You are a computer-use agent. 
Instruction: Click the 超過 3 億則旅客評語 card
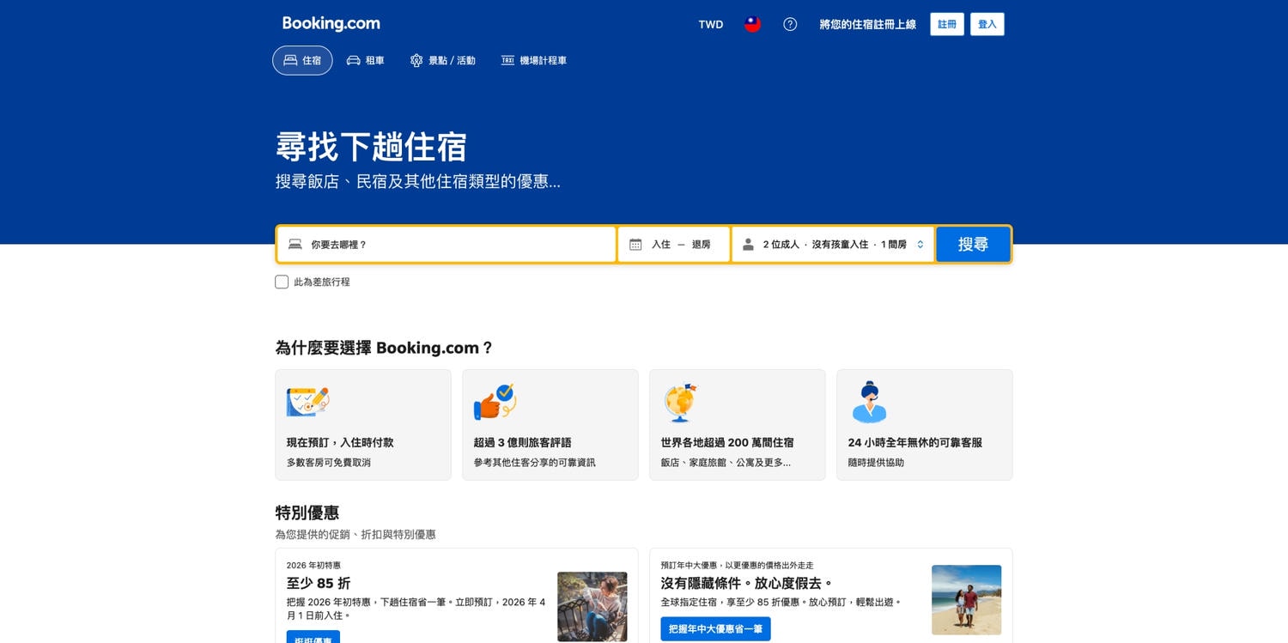tap(550, 425)
